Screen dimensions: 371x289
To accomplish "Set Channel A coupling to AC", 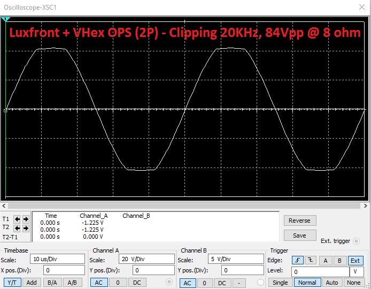I will tap(99, 283).
